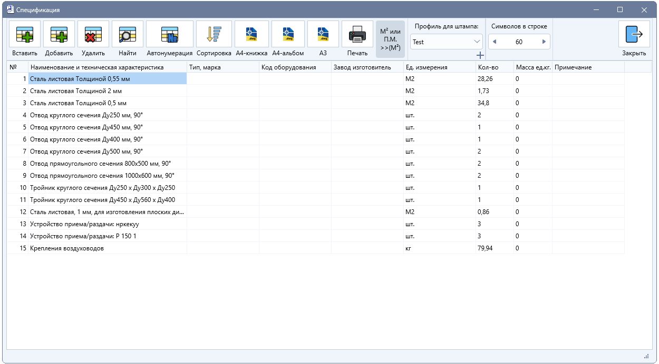Add a new stamp profile with plus icon
Image resolution: width=659 pixels, height=364 pixels.
tap(480, 55)
